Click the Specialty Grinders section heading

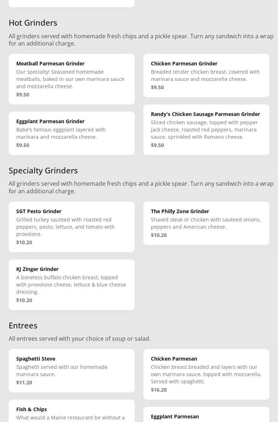coord(43,171)
